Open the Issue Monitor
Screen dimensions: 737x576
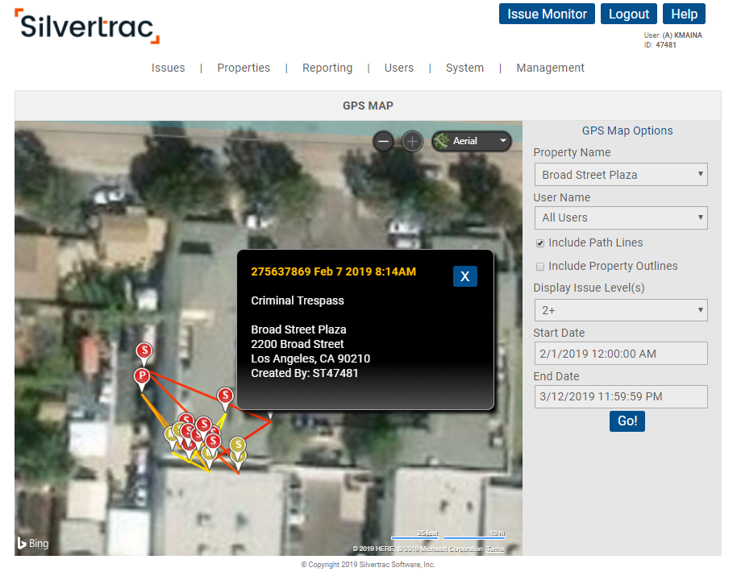(x=547, y=14)
